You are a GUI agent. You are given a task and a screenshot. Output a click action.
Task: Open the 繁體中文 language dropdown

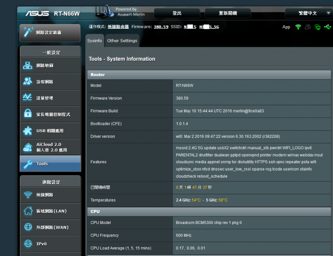pyautogui.click(x=308, y=13)
